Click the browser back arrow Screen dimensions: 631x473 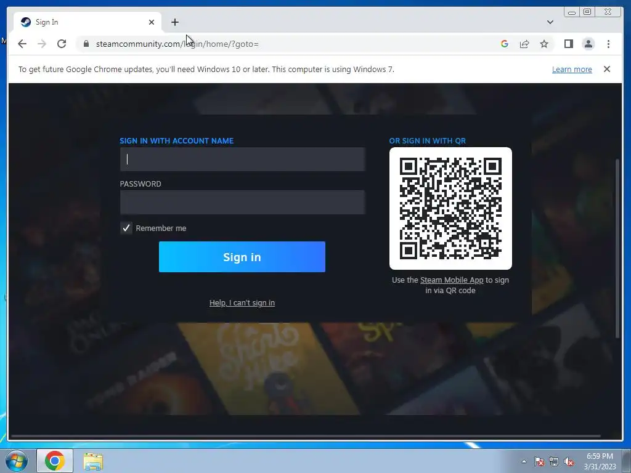[22, 44]
